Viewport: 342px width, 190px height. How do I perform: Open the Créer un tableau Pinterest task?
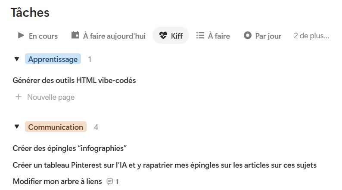click(165, 165)
